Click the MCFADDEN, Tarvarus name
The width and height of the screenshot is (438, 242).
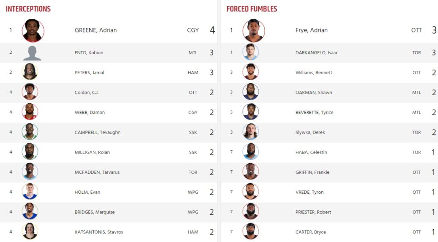click(x=97, y=172)
